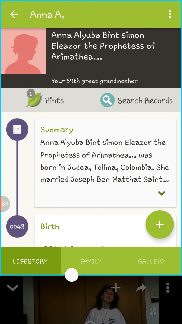Select the LIFESTORY tab

[30, 261]
